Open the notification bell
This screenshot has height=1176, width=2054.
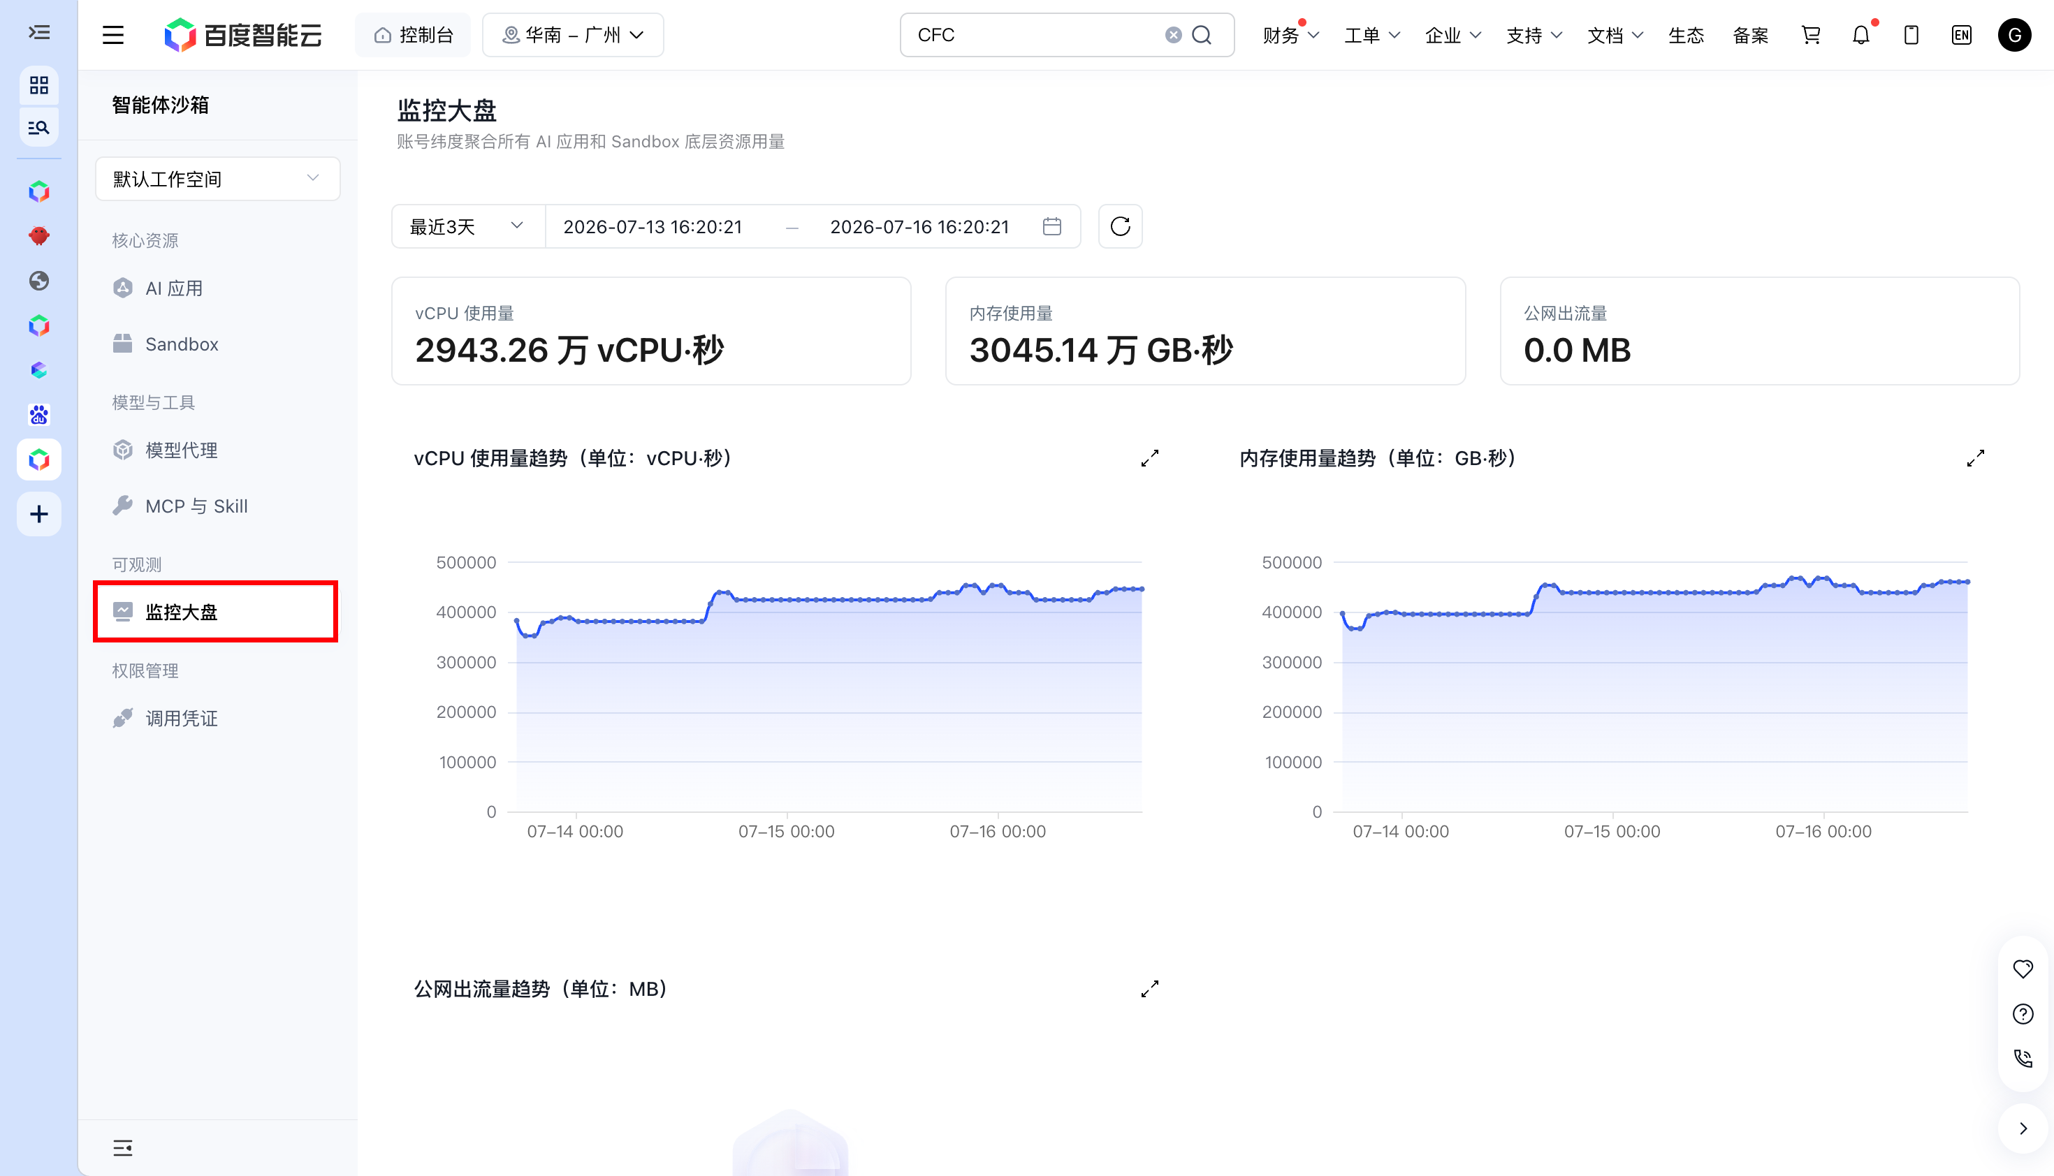coord(1861,35)
